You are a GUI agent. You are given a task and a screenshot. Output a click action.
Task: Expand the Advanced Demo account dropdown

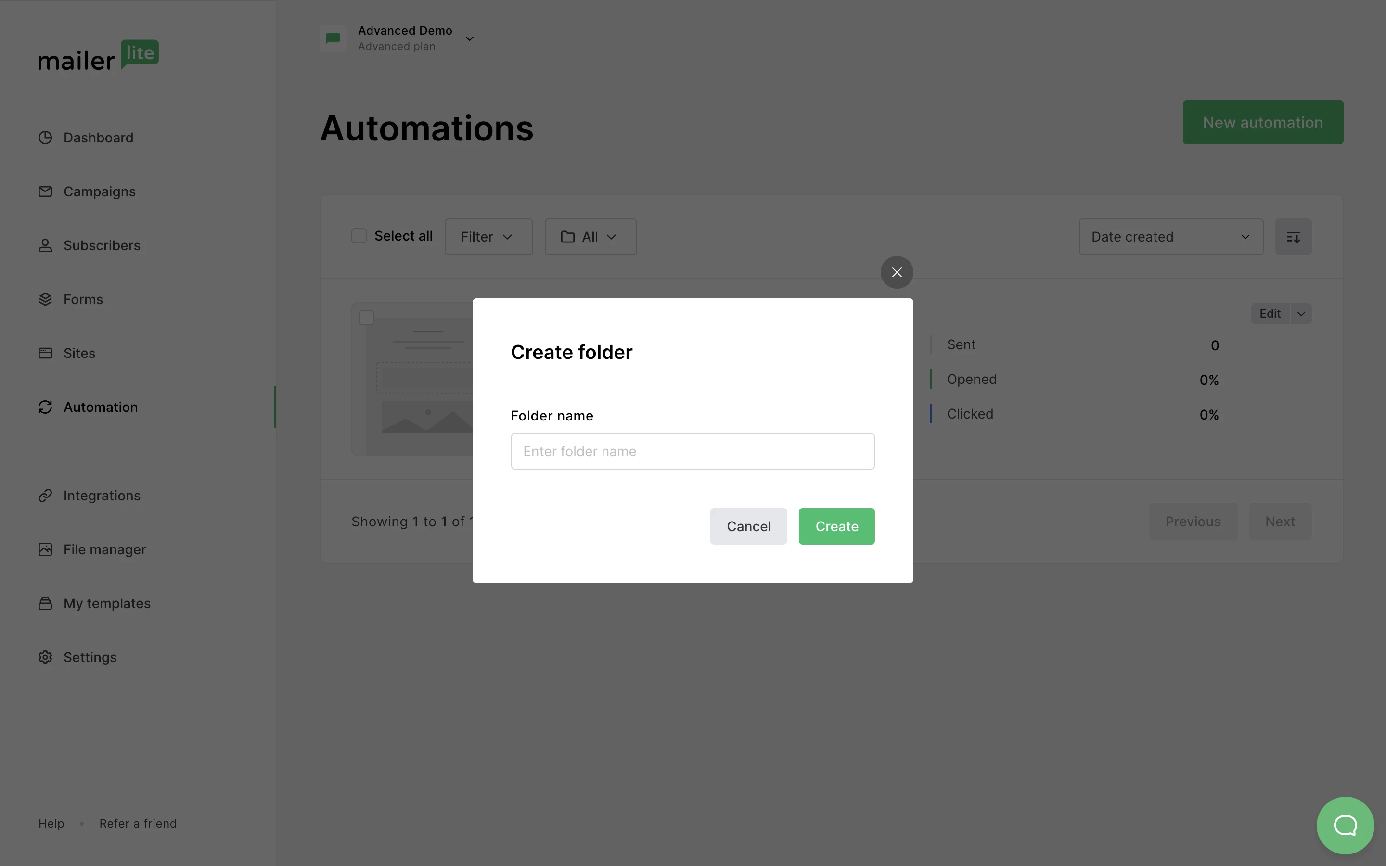pyautogui.click(x=469, y=38)
